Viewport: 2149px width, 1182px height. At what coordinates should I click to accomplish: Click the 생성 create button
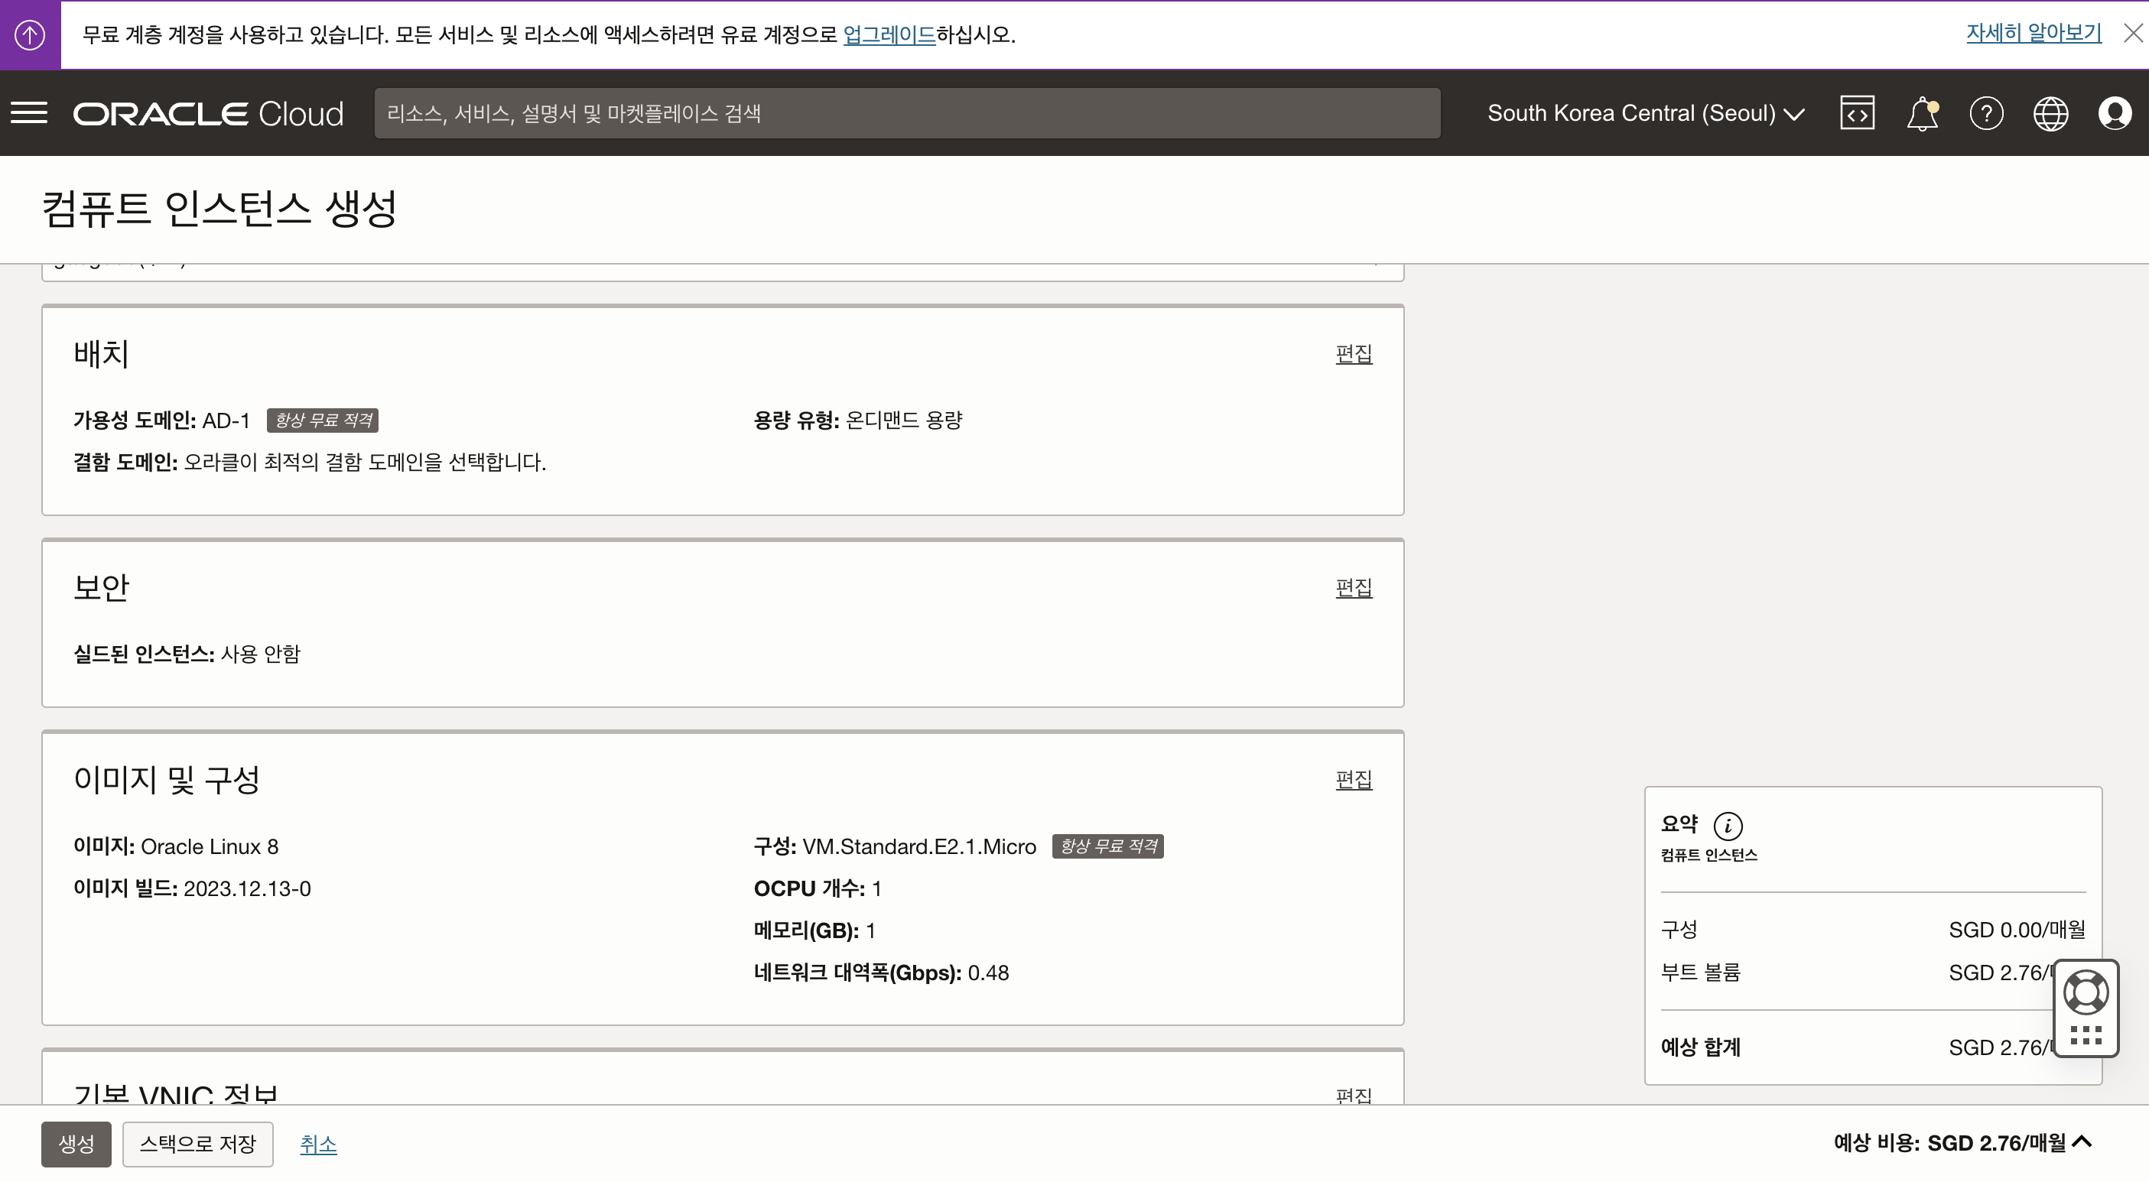coord(76,1144)
